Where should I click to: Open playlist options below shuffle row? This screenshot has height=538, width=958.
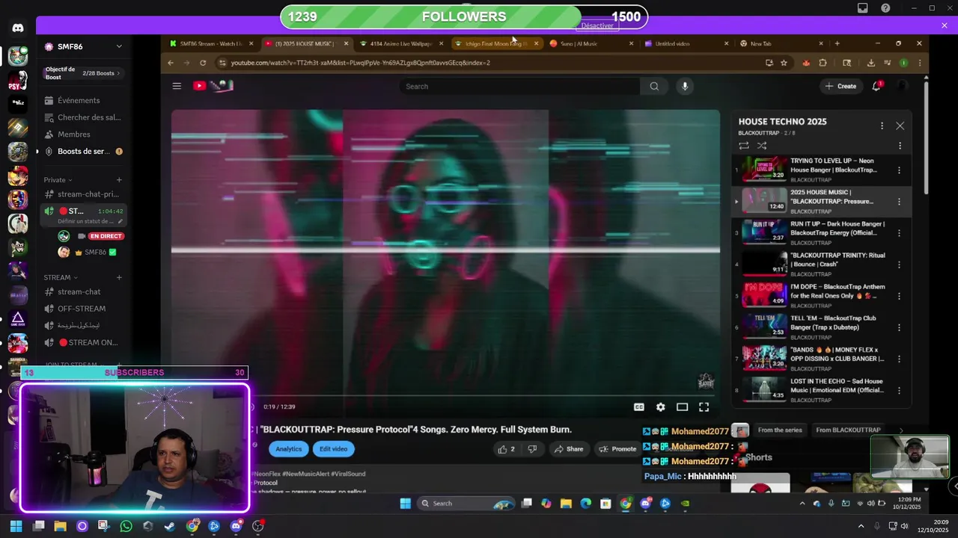point(900,146)
